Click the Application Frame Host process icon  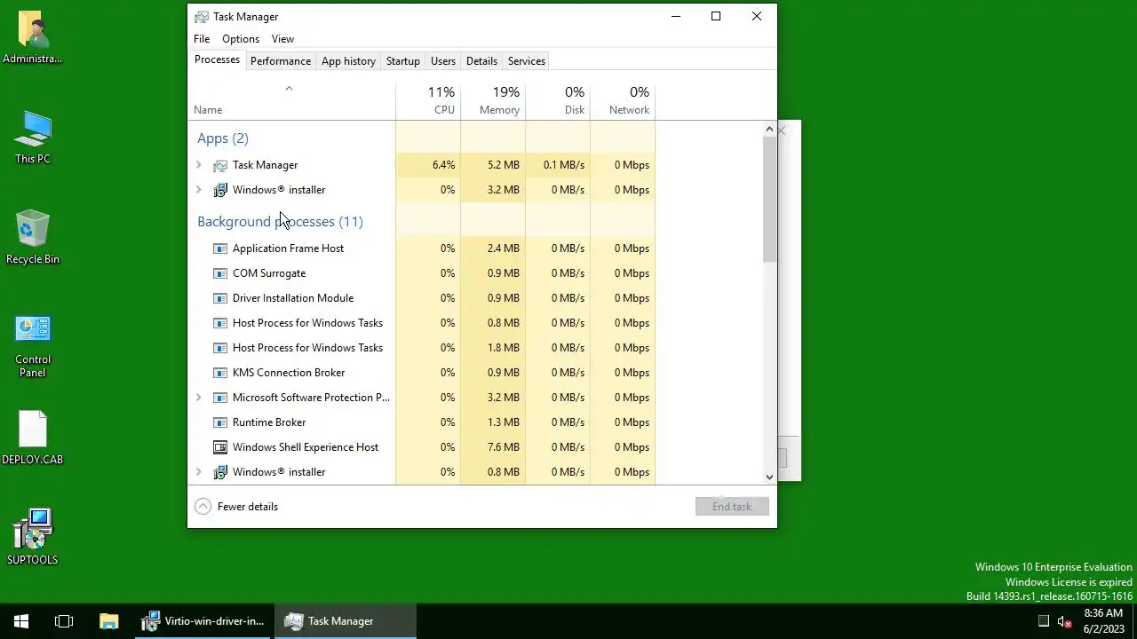click(220, 248)
